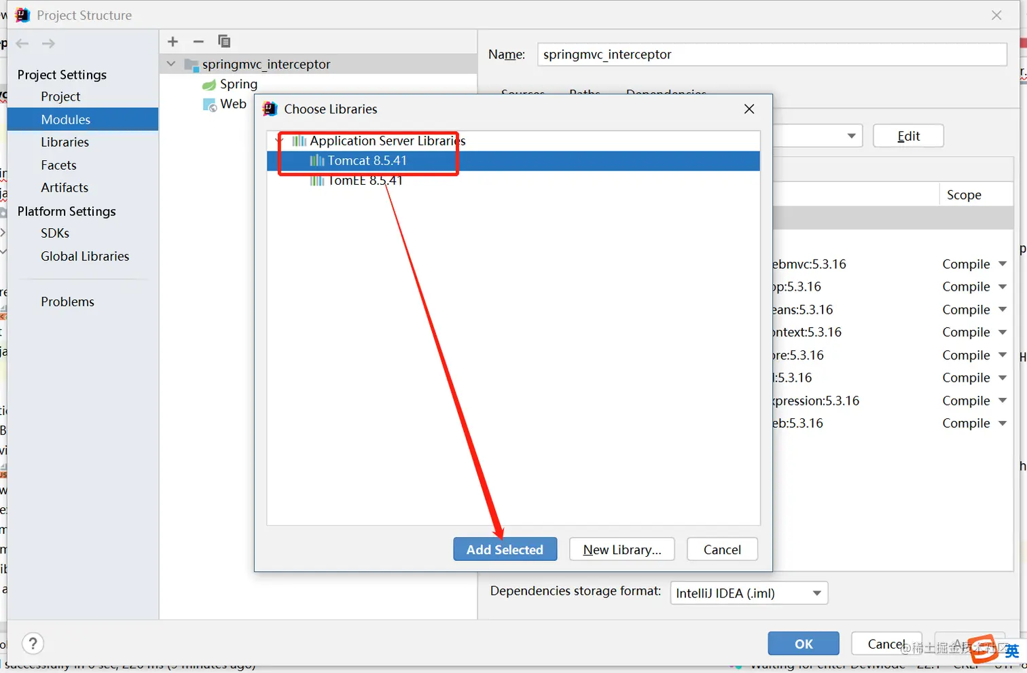Screen dimensions: 1027x673
Task: Click the pression:5.3.16 dependency entry
Action: (x=816, y=401)
